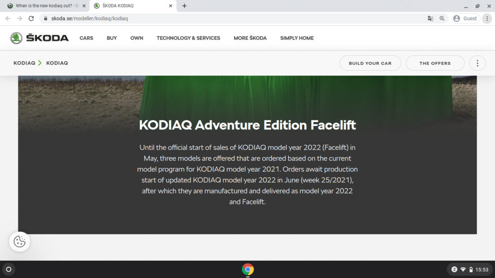Click the battery status icon
495x278 pixels.
(471, 270)
